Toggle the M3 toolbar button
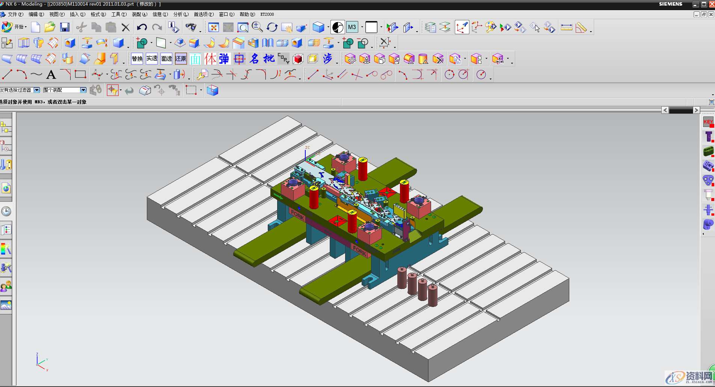The height and width of the screenshot is (387, 715). 352,27
